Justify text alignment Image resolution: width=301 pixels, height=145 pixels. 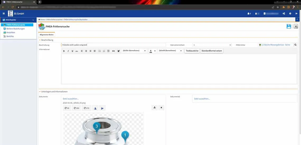coord(95,51)
